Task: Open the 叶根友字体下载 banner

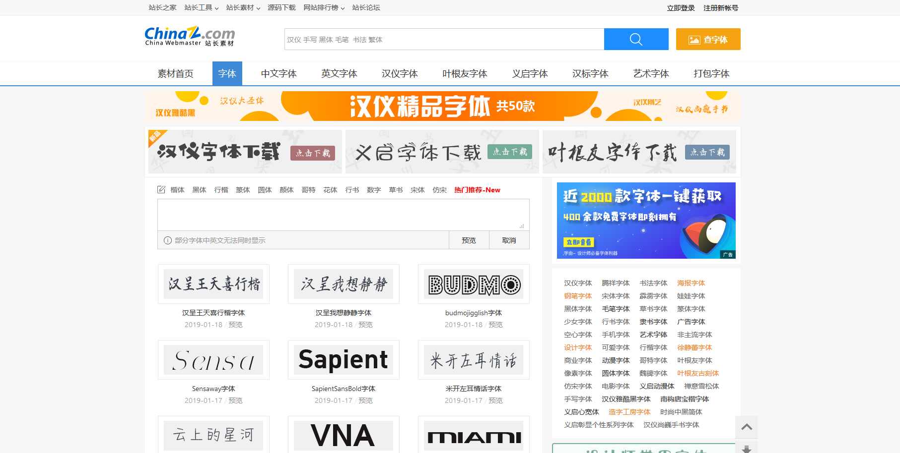Action: 639,152
